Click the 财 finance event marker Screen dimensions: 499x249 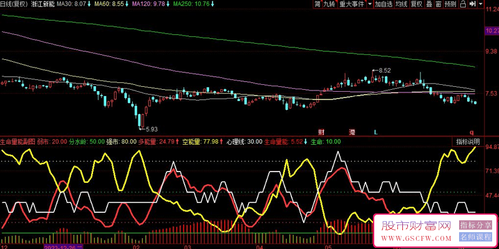coord(322,132)
